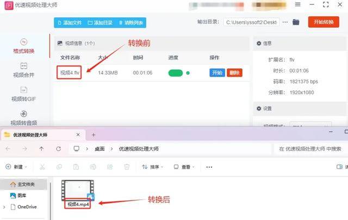Screen dimensions: 348x220
Task: Open the 视频转音频 module
Action: click(24, 118)
